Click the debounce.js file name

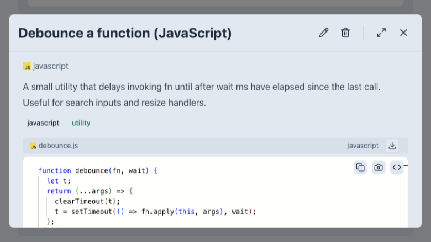(x=58, y=146)
